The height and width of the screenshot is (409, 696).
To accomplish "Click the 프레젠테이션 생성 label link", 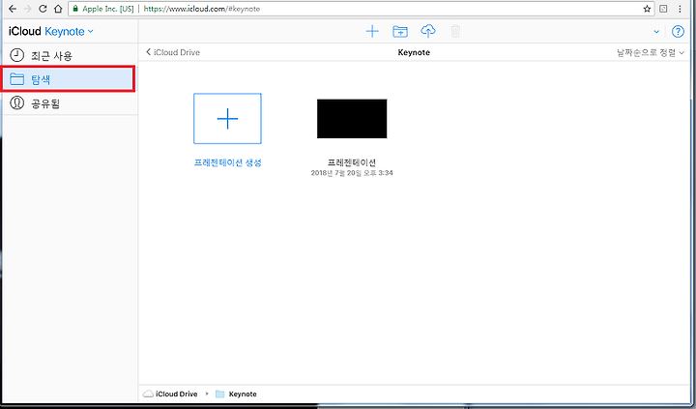I will click(x=228, y=163).
